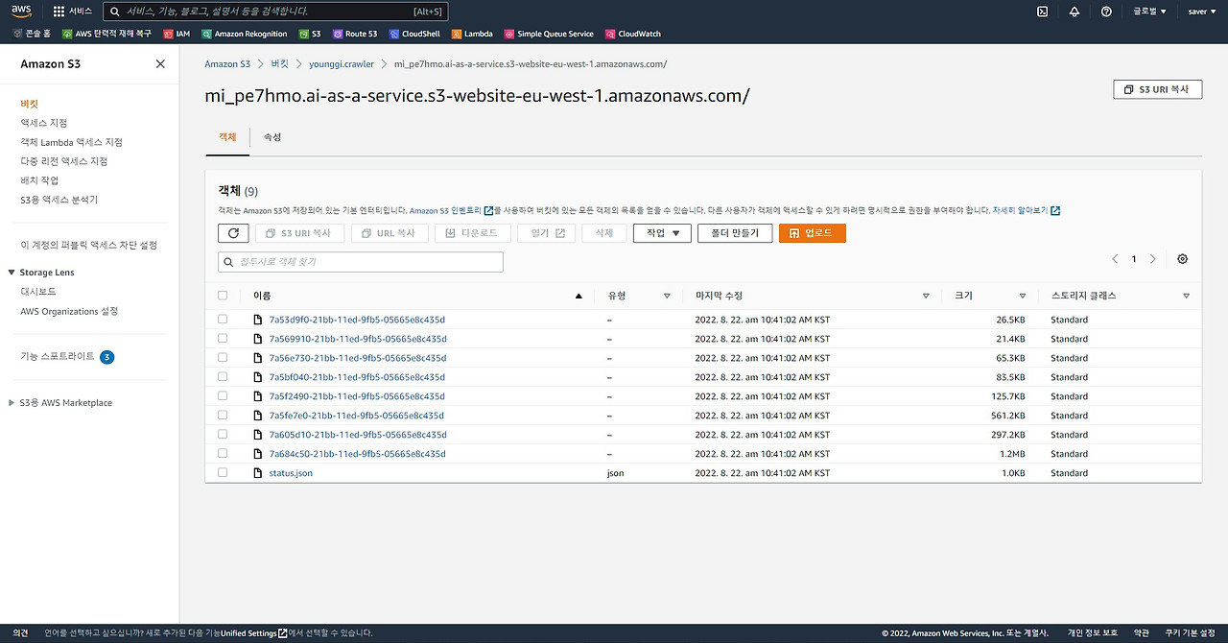
Task: Focus the top AWS services search bar
Action: click(277, 12)
